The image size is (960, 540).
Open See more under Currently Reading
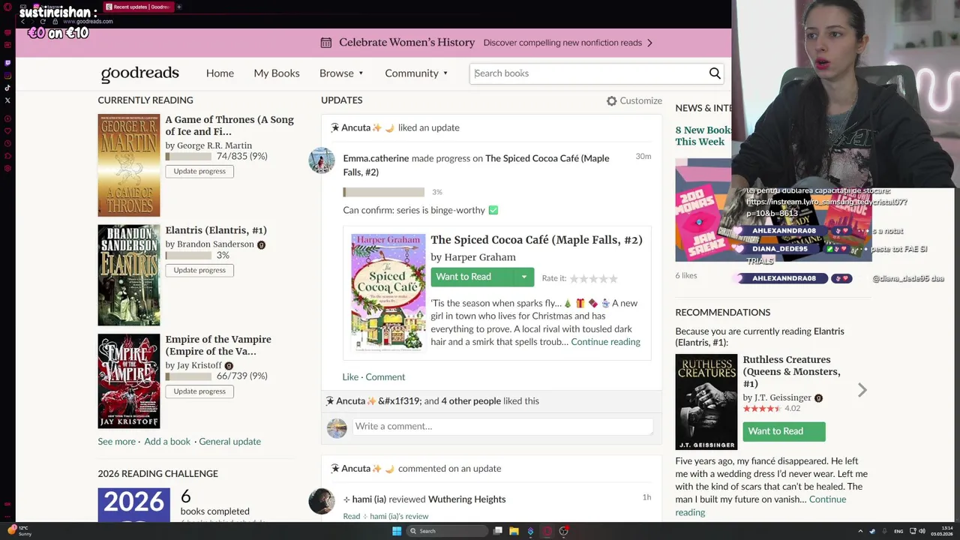coord(116,441)
